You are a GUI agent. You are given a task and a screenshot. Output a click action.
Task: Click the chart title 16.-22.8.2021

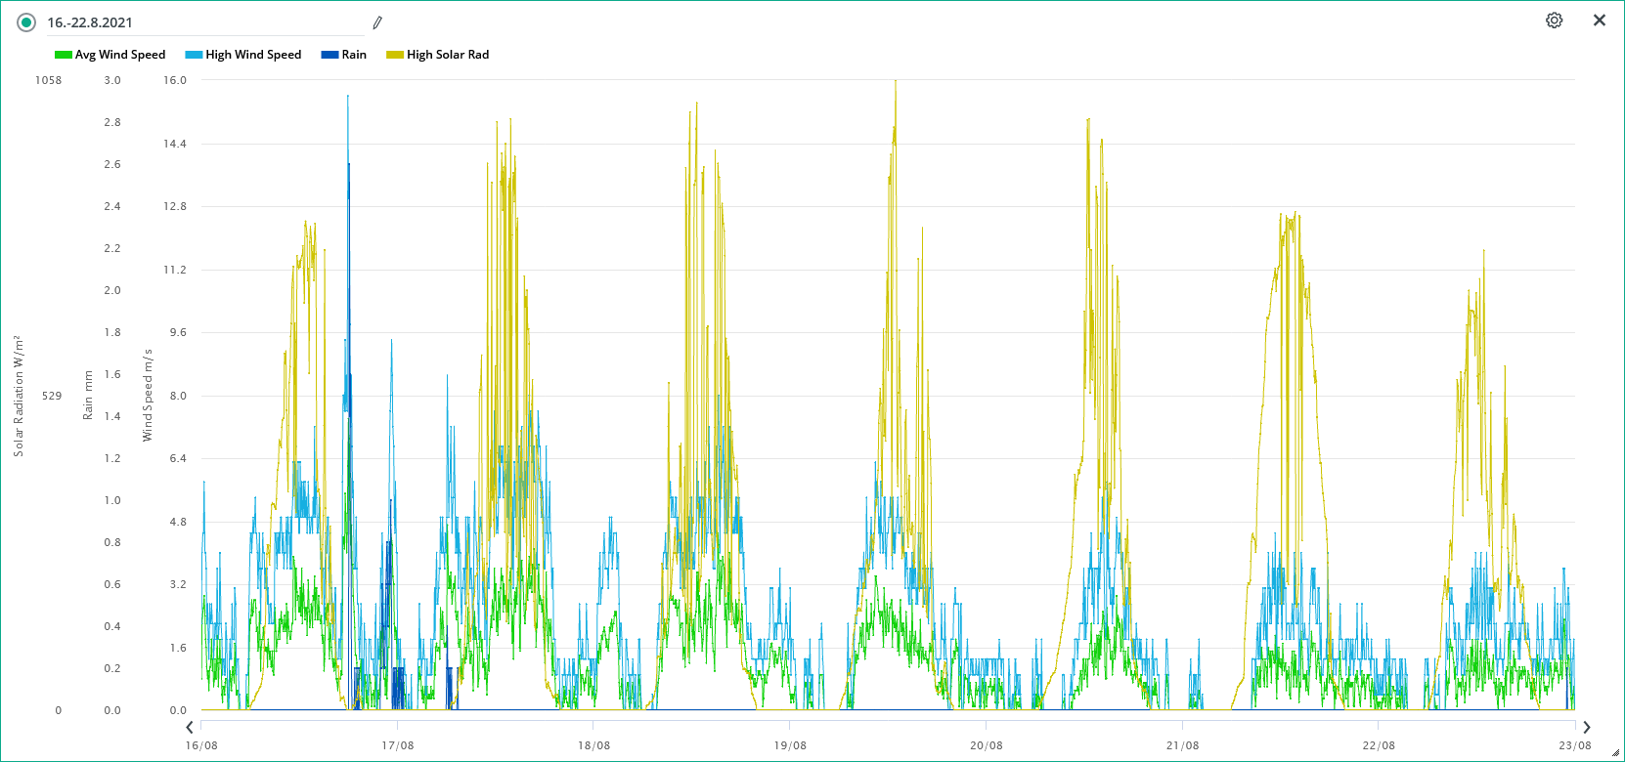pyautogui.click(x=90, y=22)
